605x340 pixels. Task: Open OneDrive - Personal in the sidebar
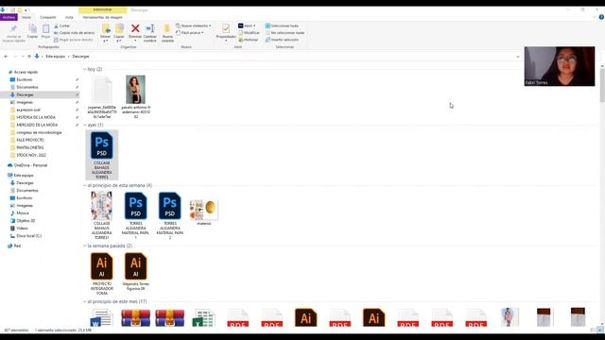coord(27,165)
